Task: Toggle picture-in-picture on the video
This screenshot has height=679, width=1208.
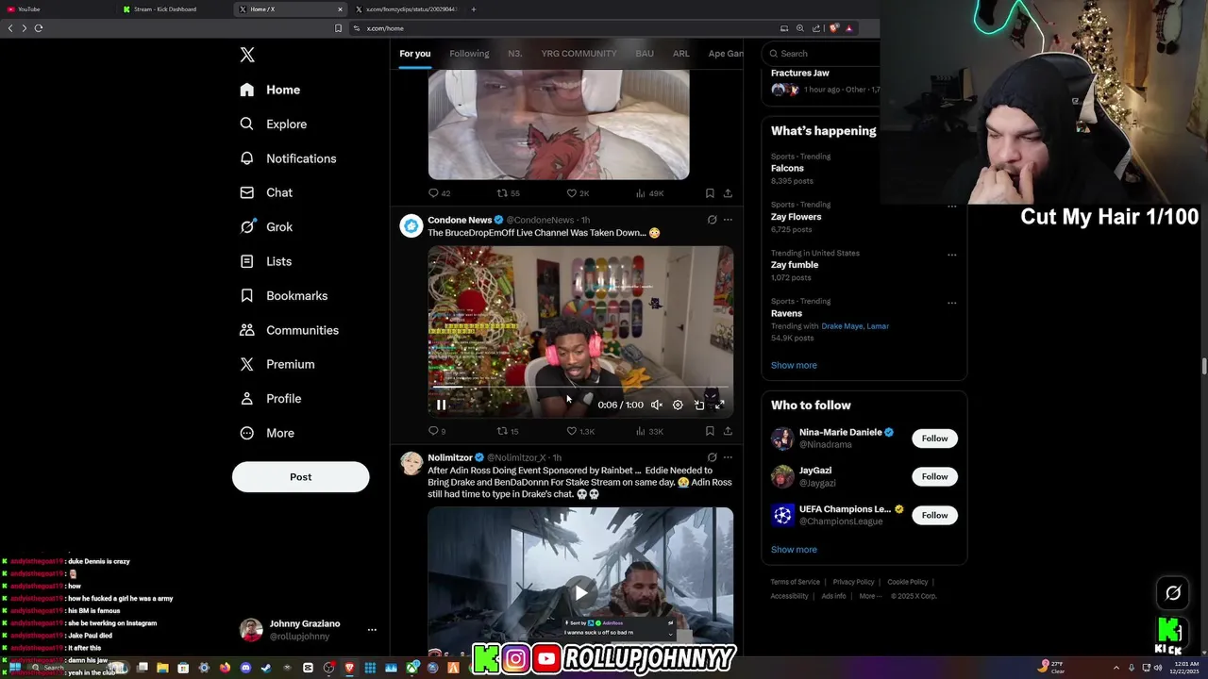Action: click(x=699, y=405)
